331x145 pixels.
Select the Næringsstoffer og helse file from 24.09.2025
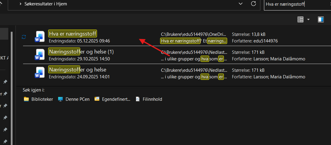77,70
